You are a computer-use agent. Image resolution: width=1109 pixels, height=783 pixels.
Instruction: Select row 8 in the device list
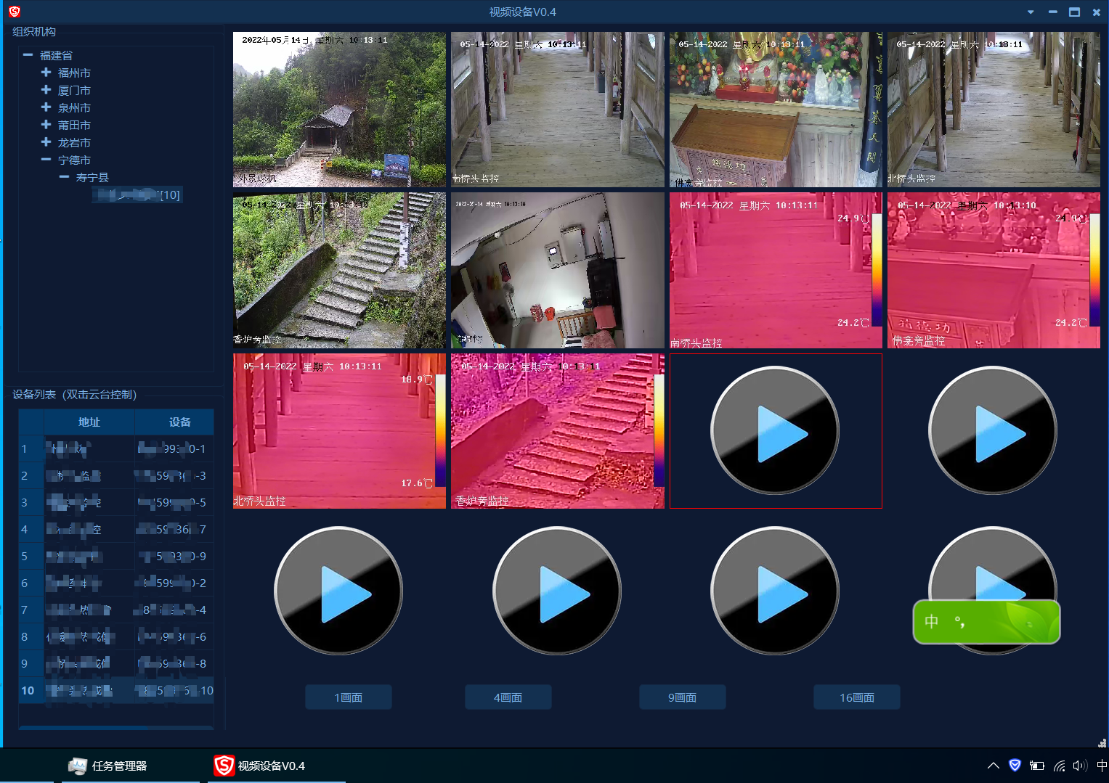pyautogui.click(x=116, y=636)
